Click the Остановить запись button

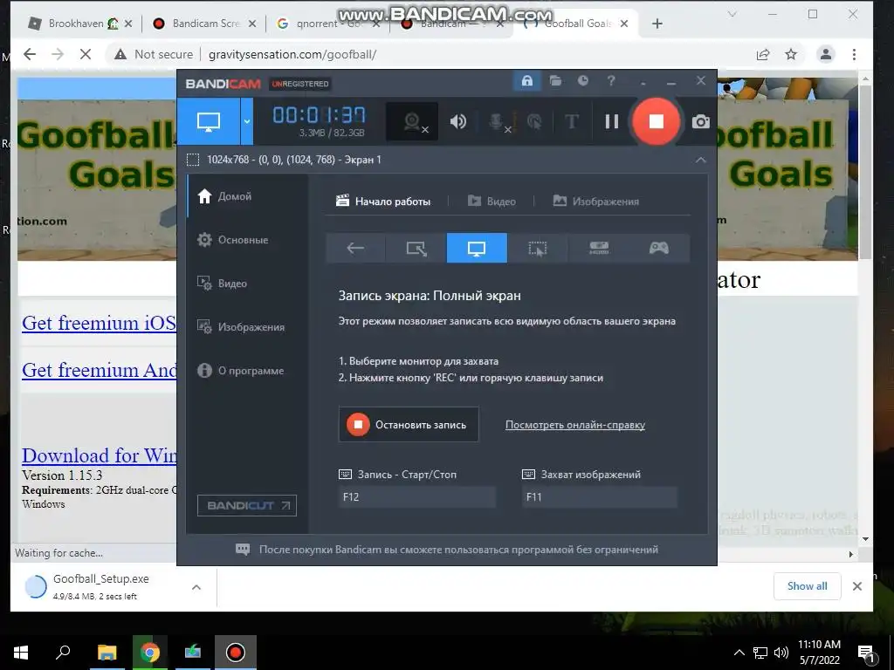point(409,425)
